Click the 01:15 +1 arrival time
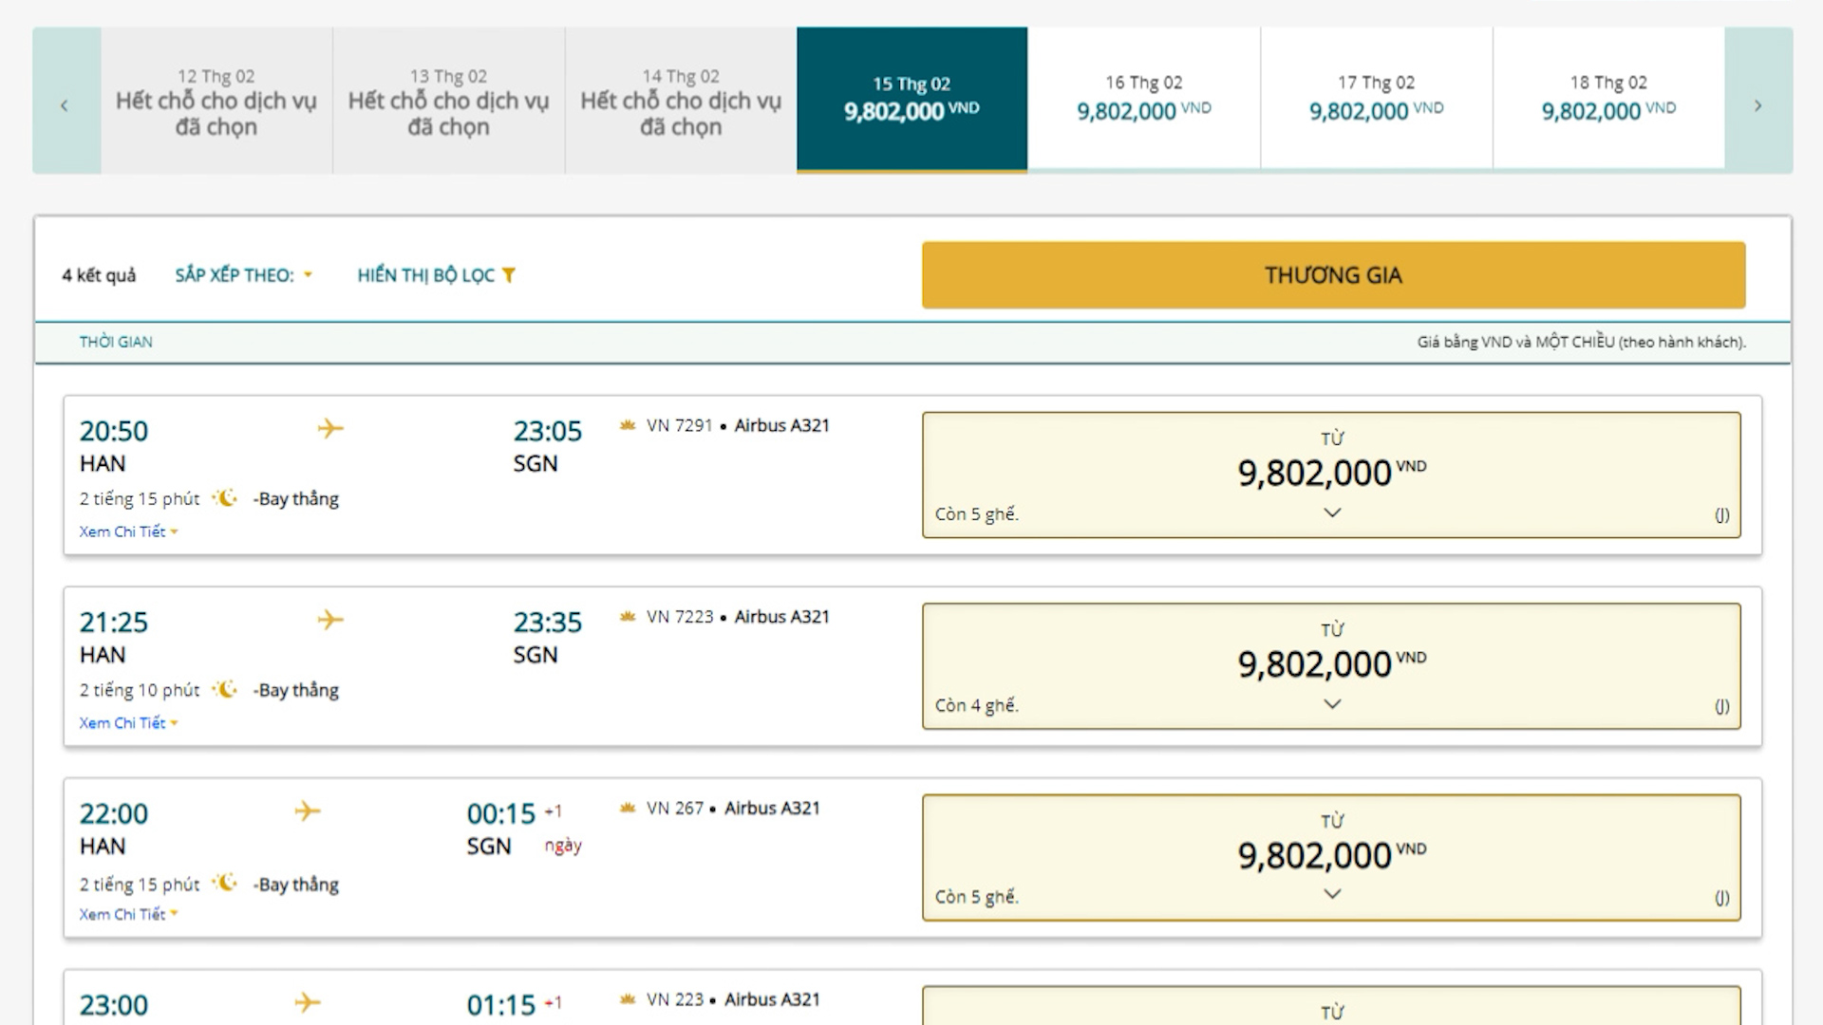This screenshot has height=1025, width=1823. point(514,1005)
